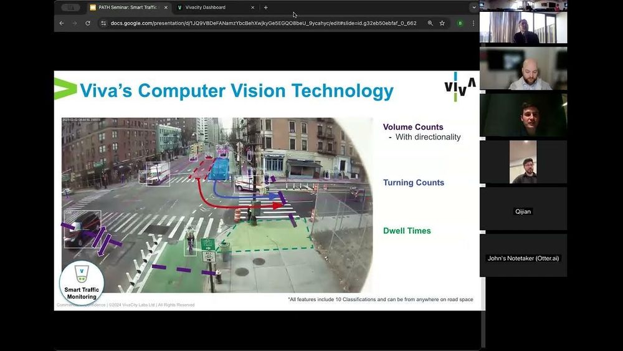Select the dark-haired participant in dark room tile

523,115
